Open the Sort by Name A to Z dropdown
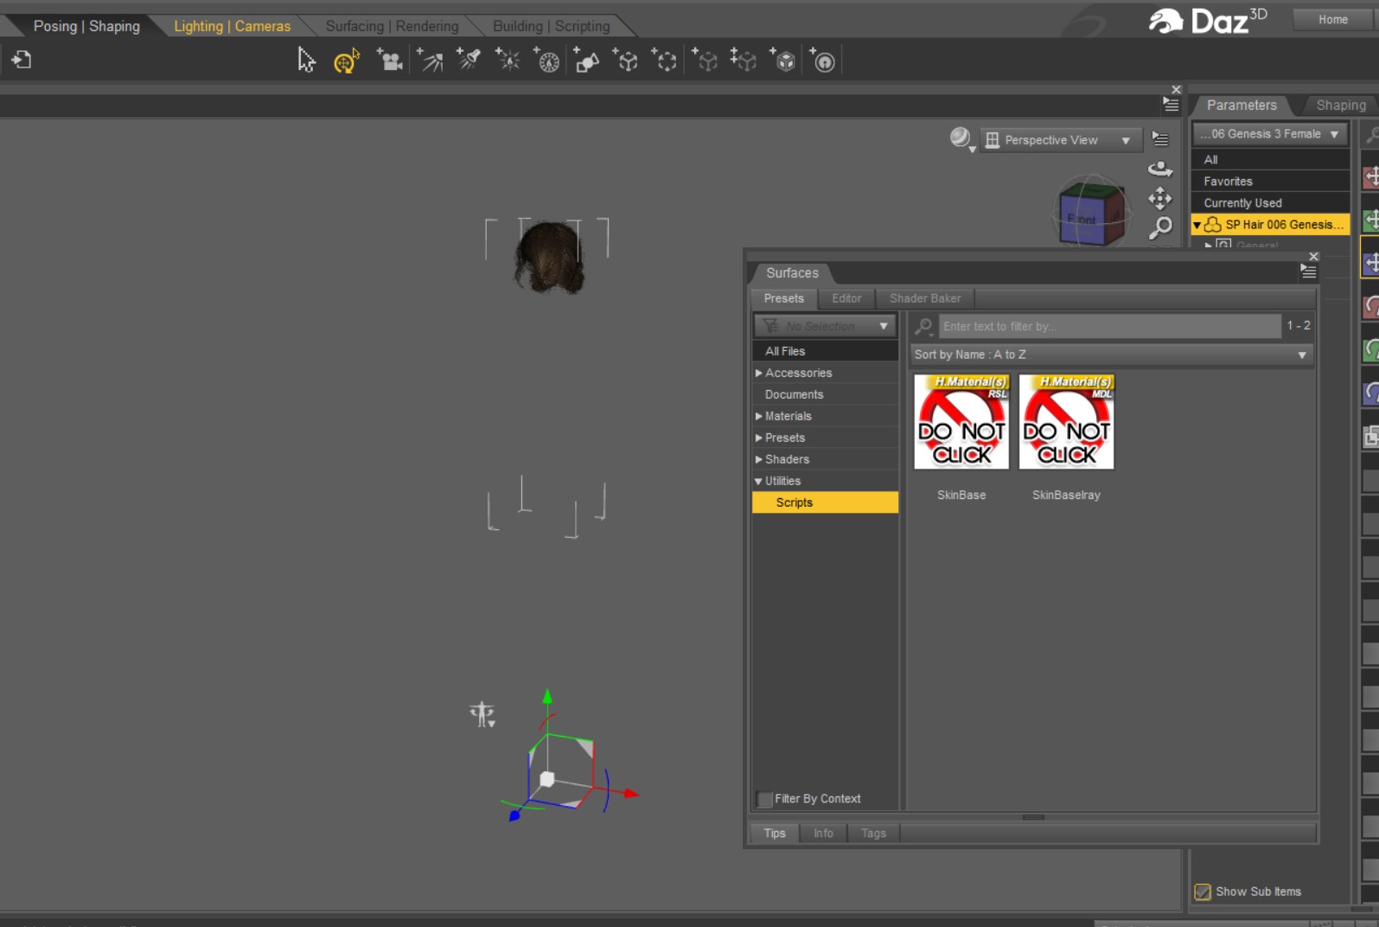 [1113, 355]
